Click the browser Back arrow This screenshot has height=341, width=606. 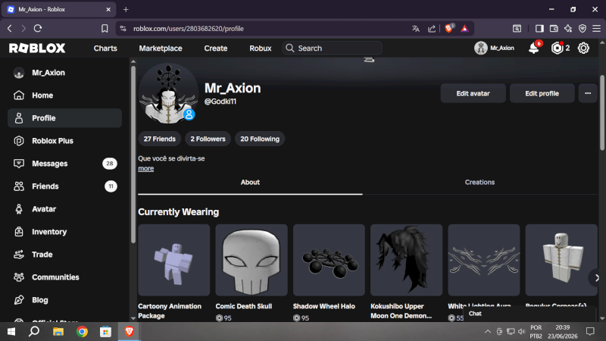click(x=10, y=28)
